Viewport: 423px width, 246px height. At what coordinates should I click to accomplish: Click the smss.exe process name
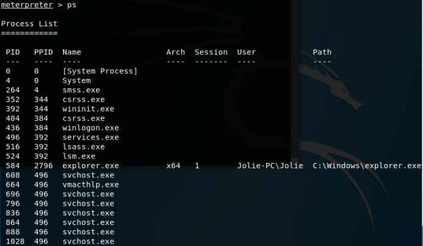click(x=81, y=90)
